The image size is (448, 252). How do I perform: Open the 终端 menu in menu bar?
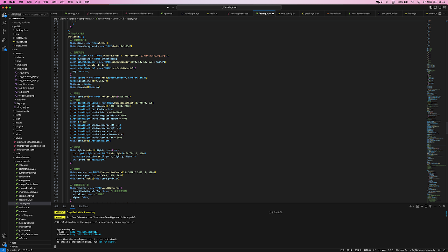[71, 2]
